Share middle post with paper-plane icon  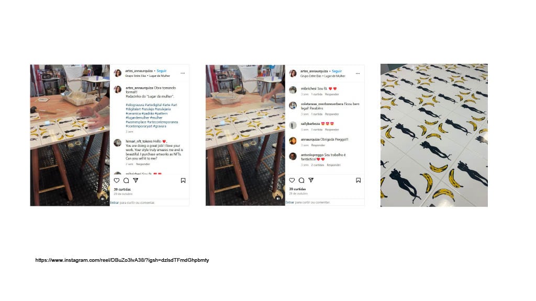(311, 180)
